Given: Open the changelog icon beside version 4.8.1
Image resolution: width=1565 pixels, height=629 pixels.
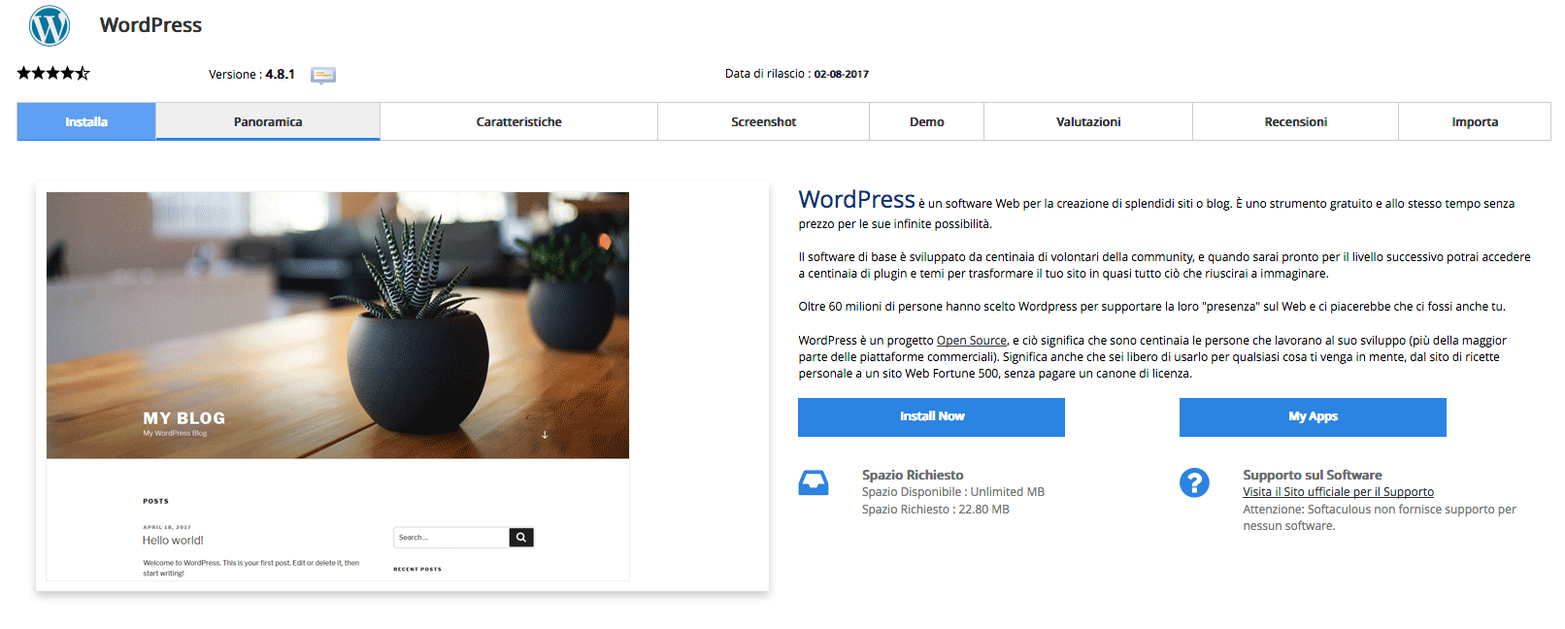Looking at the screenshot, I should (x=323, y=75).
